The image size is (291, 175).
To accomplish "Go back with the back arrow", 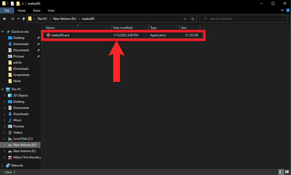I will coord(5,19).
